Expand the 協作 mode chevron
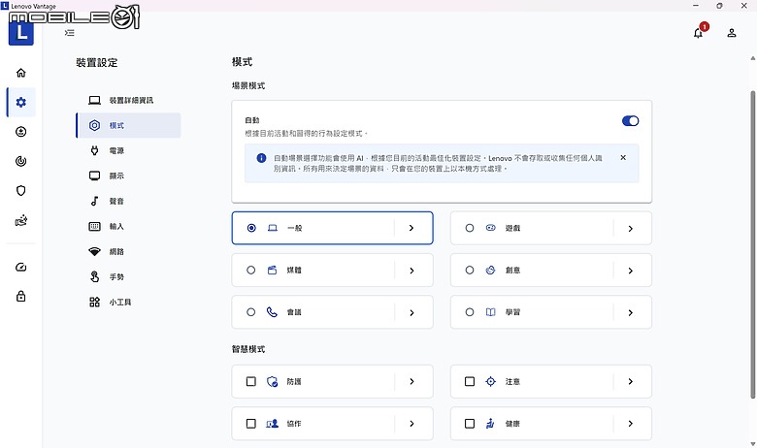The width and height of the screenshot is (757, 448). [x=411, y=424]
